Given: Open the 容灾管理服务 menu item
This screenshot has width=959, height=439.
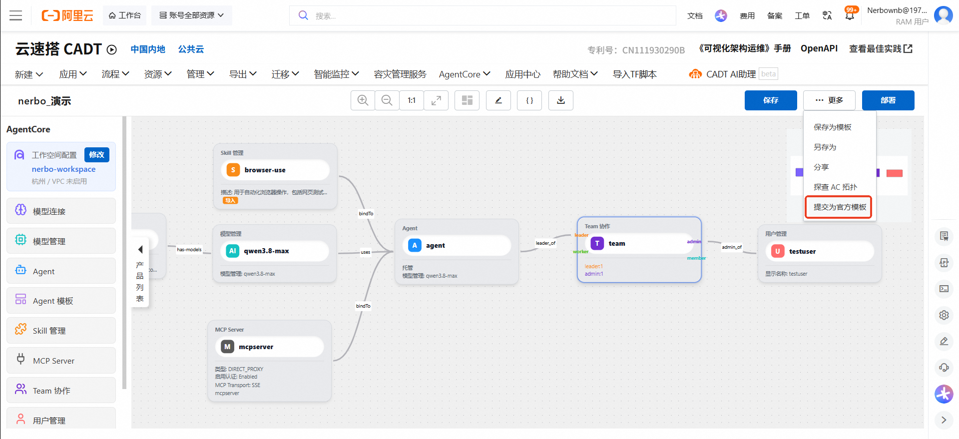Looking at the screenshot, I should click(400, 74).
